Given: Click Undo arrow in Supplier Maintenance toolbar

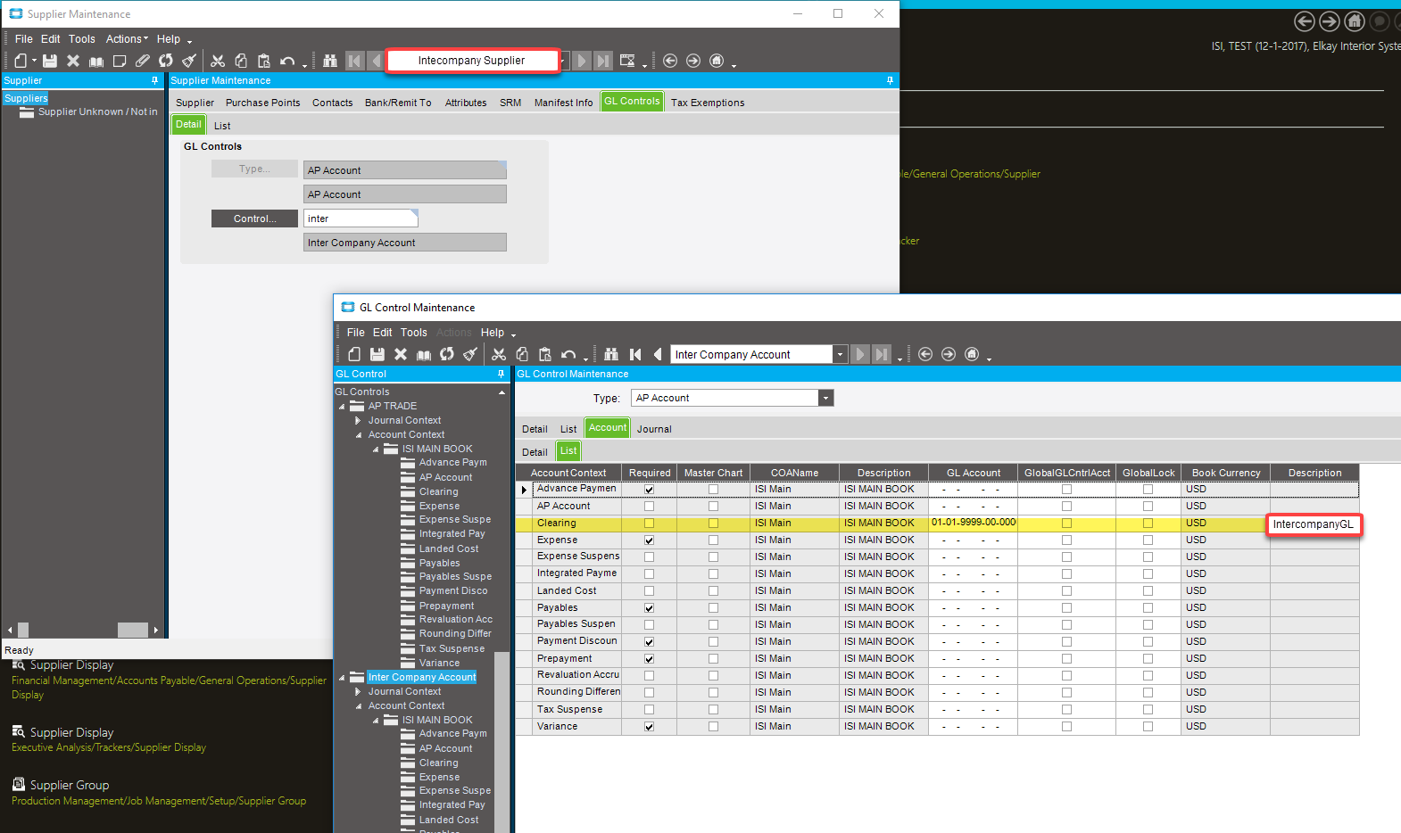Looking at the screenshot, I should 287,61.
